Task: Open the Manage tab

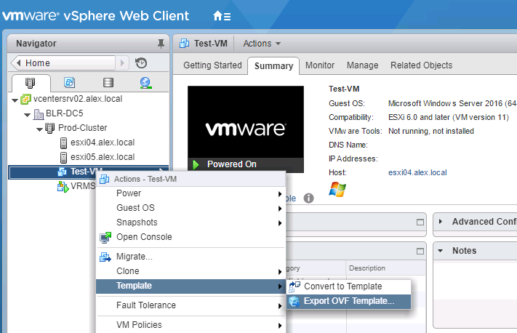Action: coord(362,65)
